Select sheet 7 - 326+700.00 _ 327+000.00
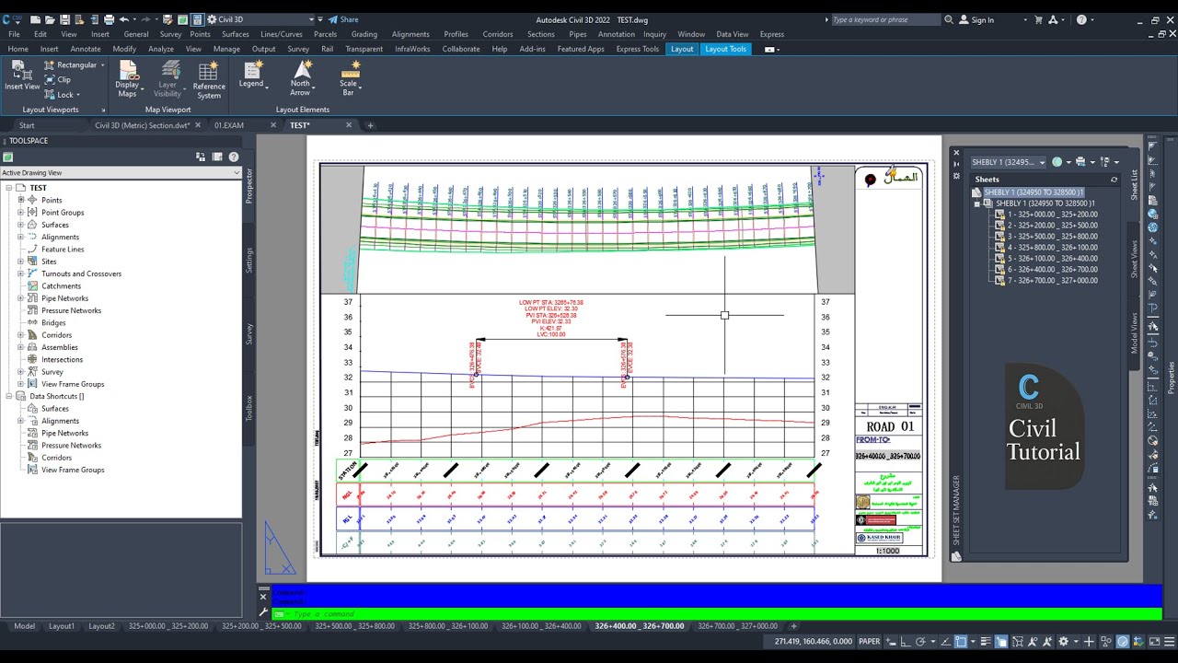 (1052, 281)
